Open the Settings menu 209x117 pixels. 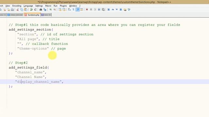click(39, 6)
